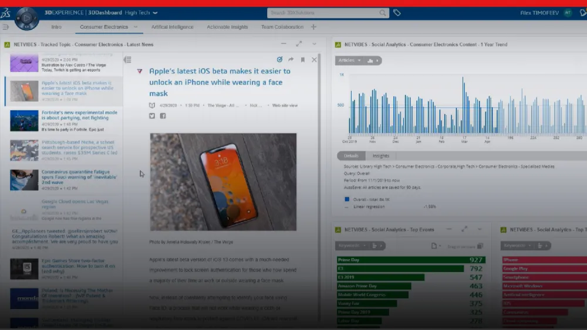Select the Prime Day bar in Top Events

[411, 260]
